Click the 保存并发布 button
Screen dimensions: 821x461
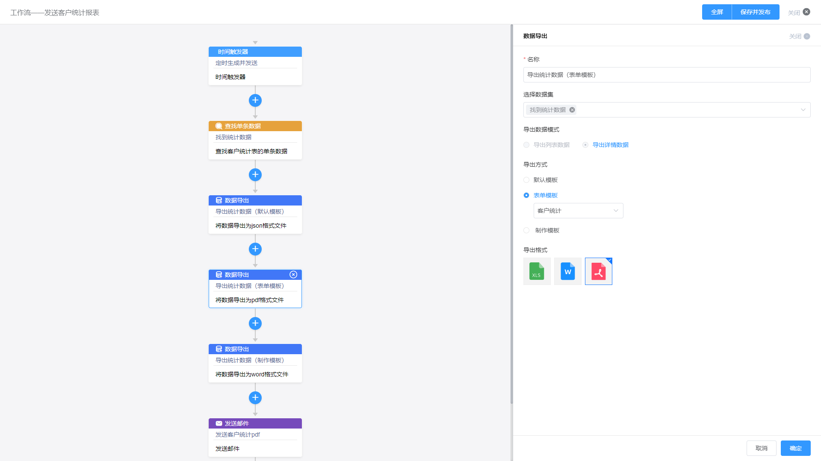click(756, 12)
